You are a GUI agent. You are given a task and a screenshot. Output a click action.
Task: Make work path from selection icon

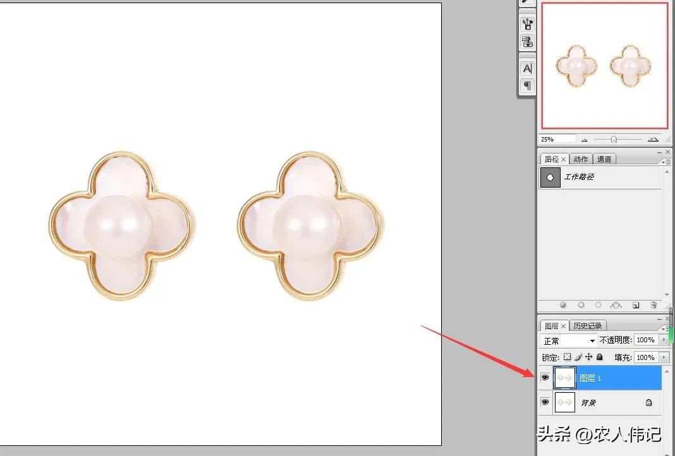616,305
